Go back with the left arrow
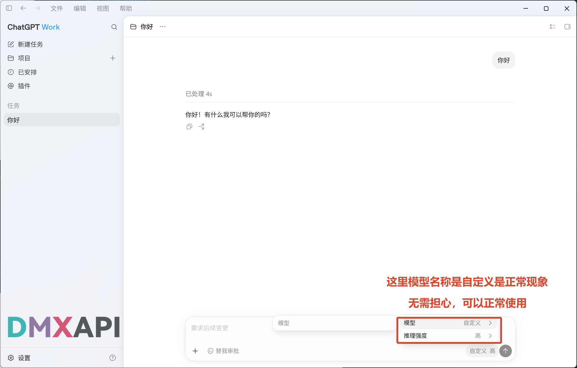 click(23, 8)
